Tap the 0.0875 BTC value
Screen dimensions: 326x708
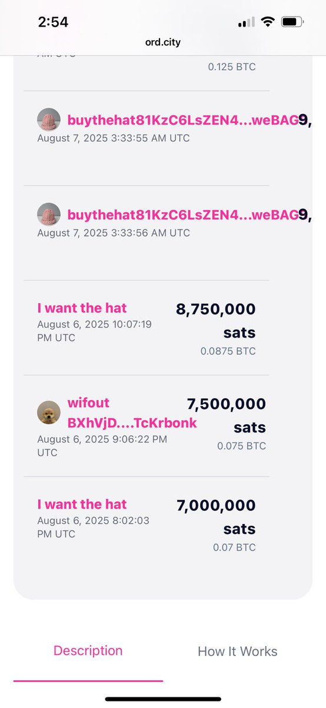point(228,351)
